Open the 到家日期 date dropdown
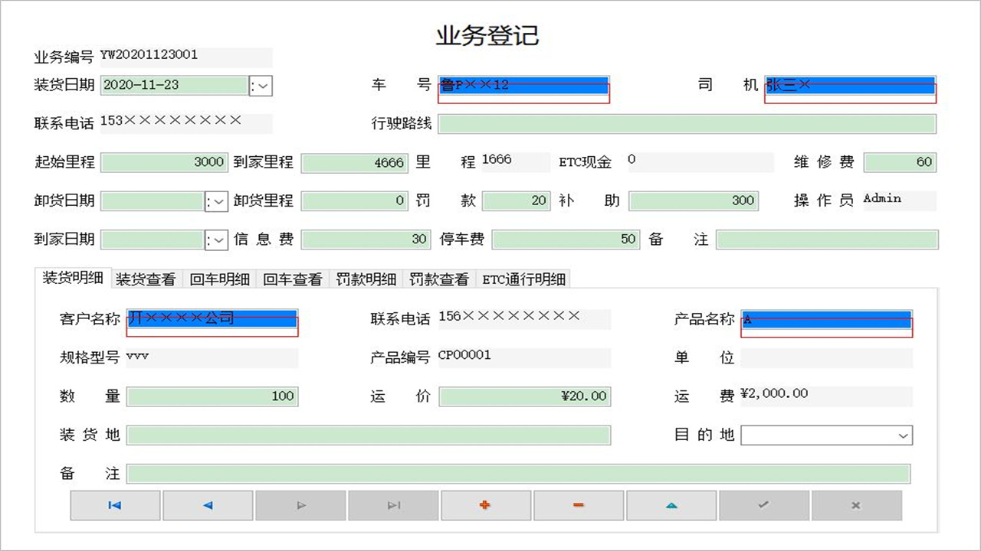Screen dimensions: 981x551 coord(217,239)
